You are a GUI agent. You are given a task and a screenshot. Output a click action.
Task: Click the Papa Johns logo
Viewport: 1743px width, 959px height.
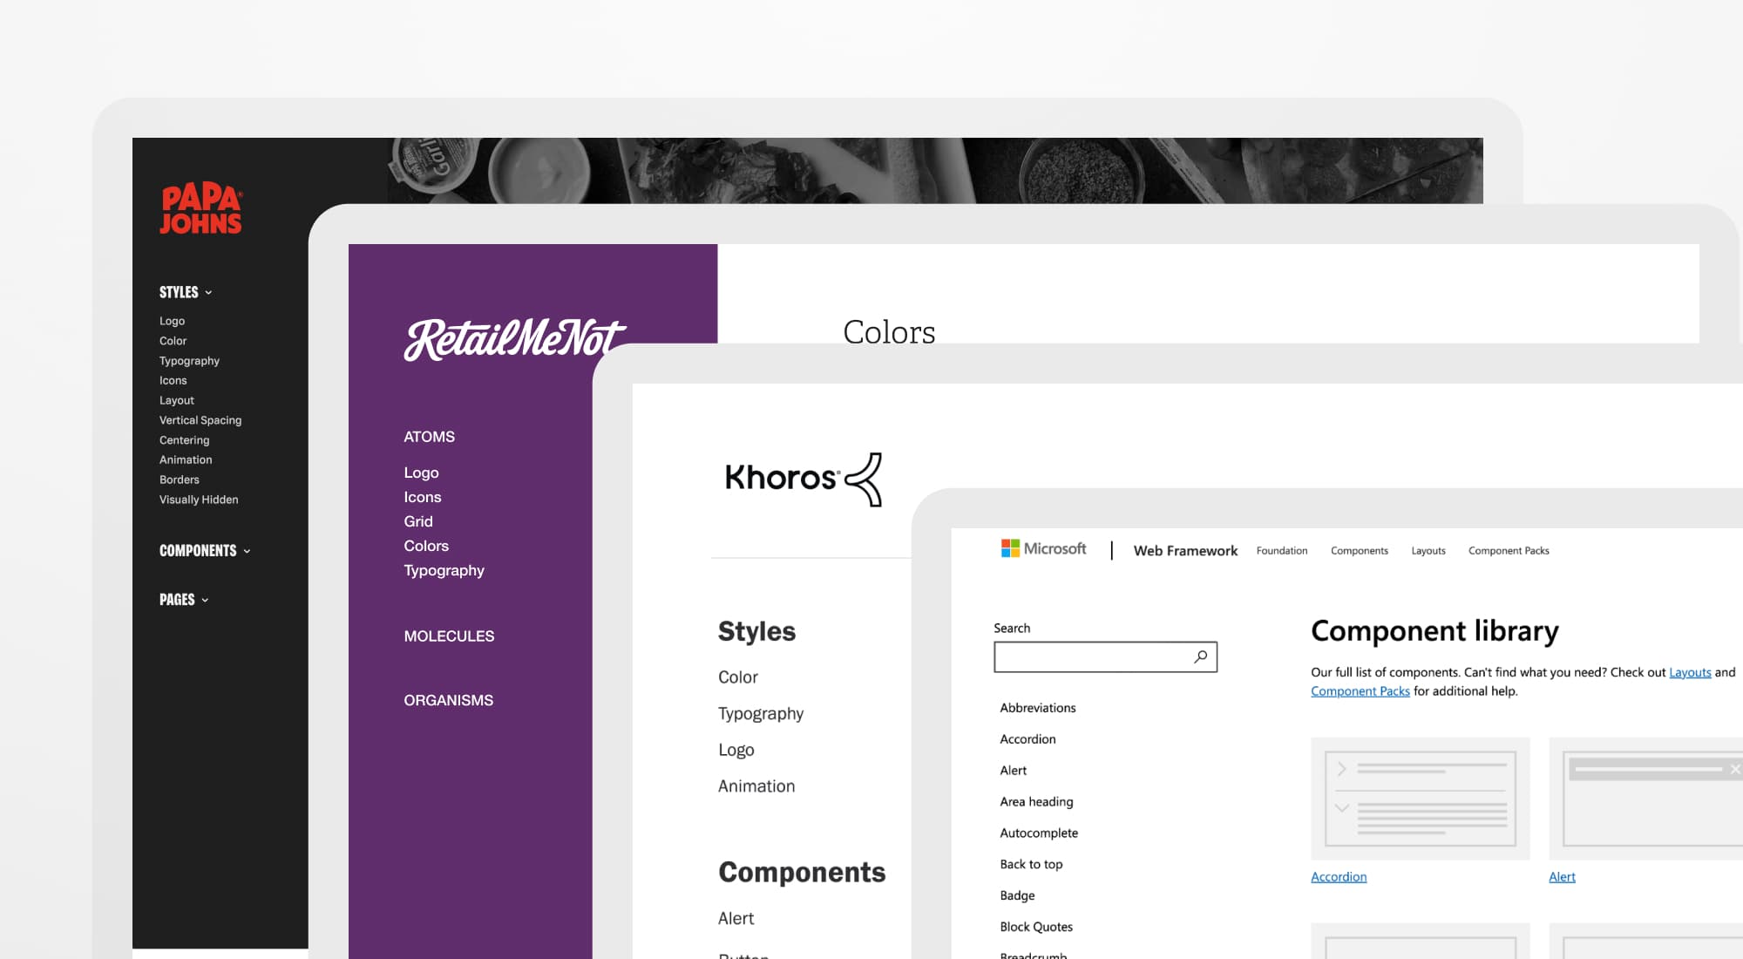click(200, 208)
